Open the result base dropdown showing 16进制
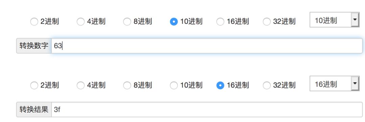This screenshot has height=122, width=365. pos(335,83)
